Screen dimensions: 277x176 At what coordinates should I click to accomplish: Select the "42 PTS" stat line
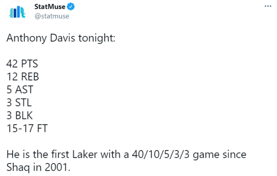tap(22, 64)
